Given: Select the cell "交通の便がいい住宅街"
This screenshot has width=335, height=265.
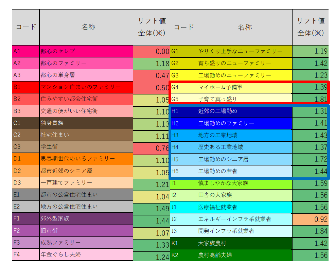Looking at the screenshot, I should 86,111.
